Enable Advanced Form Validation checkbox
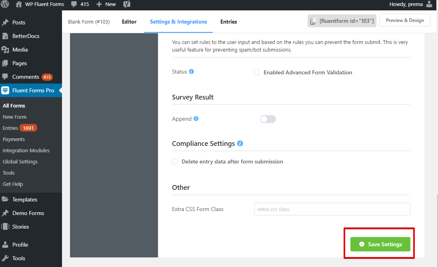 coord(257,72)
